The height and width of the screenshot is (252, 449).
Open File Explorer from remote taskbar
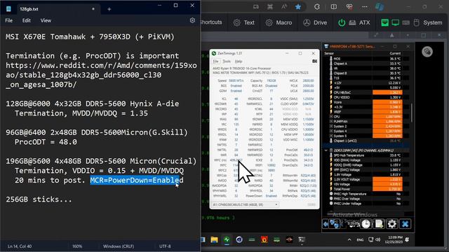(x=214, y=239)
